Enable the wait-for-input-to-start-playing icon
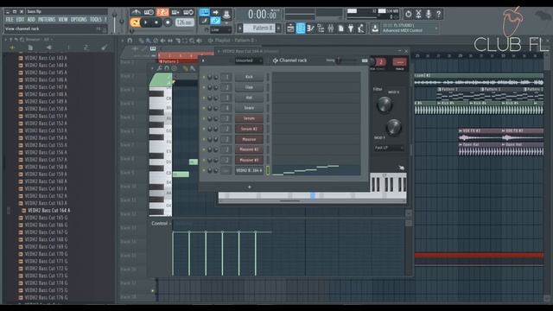Screen dimensions: 553x311 click(x=149, y=12)
